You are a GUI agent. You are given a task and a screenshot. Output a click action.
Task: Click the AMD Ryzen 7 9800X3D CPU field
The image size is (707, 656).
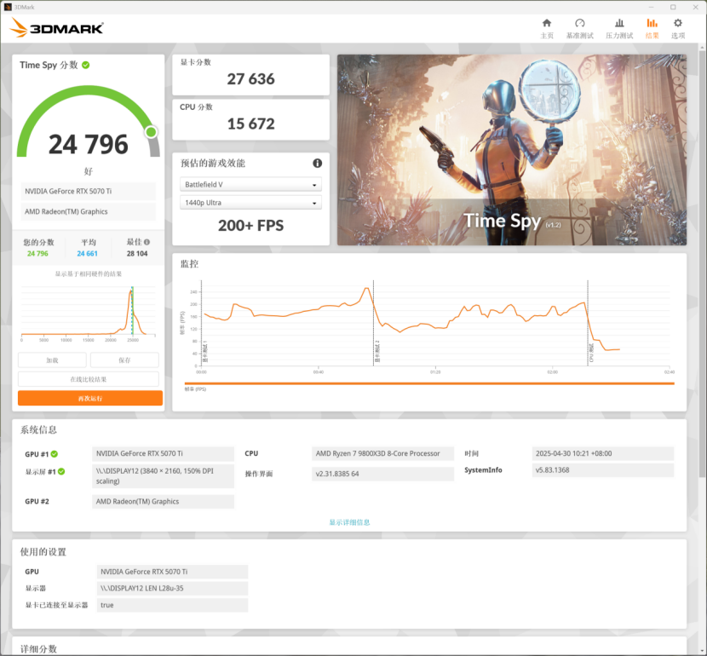point(382,453)
